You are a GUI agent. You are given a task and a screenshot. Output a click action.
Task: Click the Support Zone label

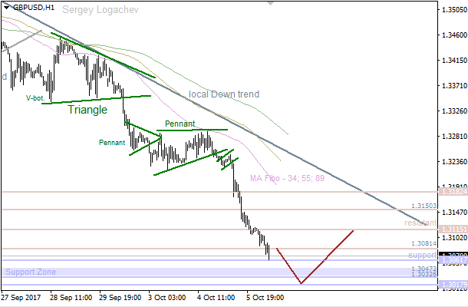pos(30,272)
